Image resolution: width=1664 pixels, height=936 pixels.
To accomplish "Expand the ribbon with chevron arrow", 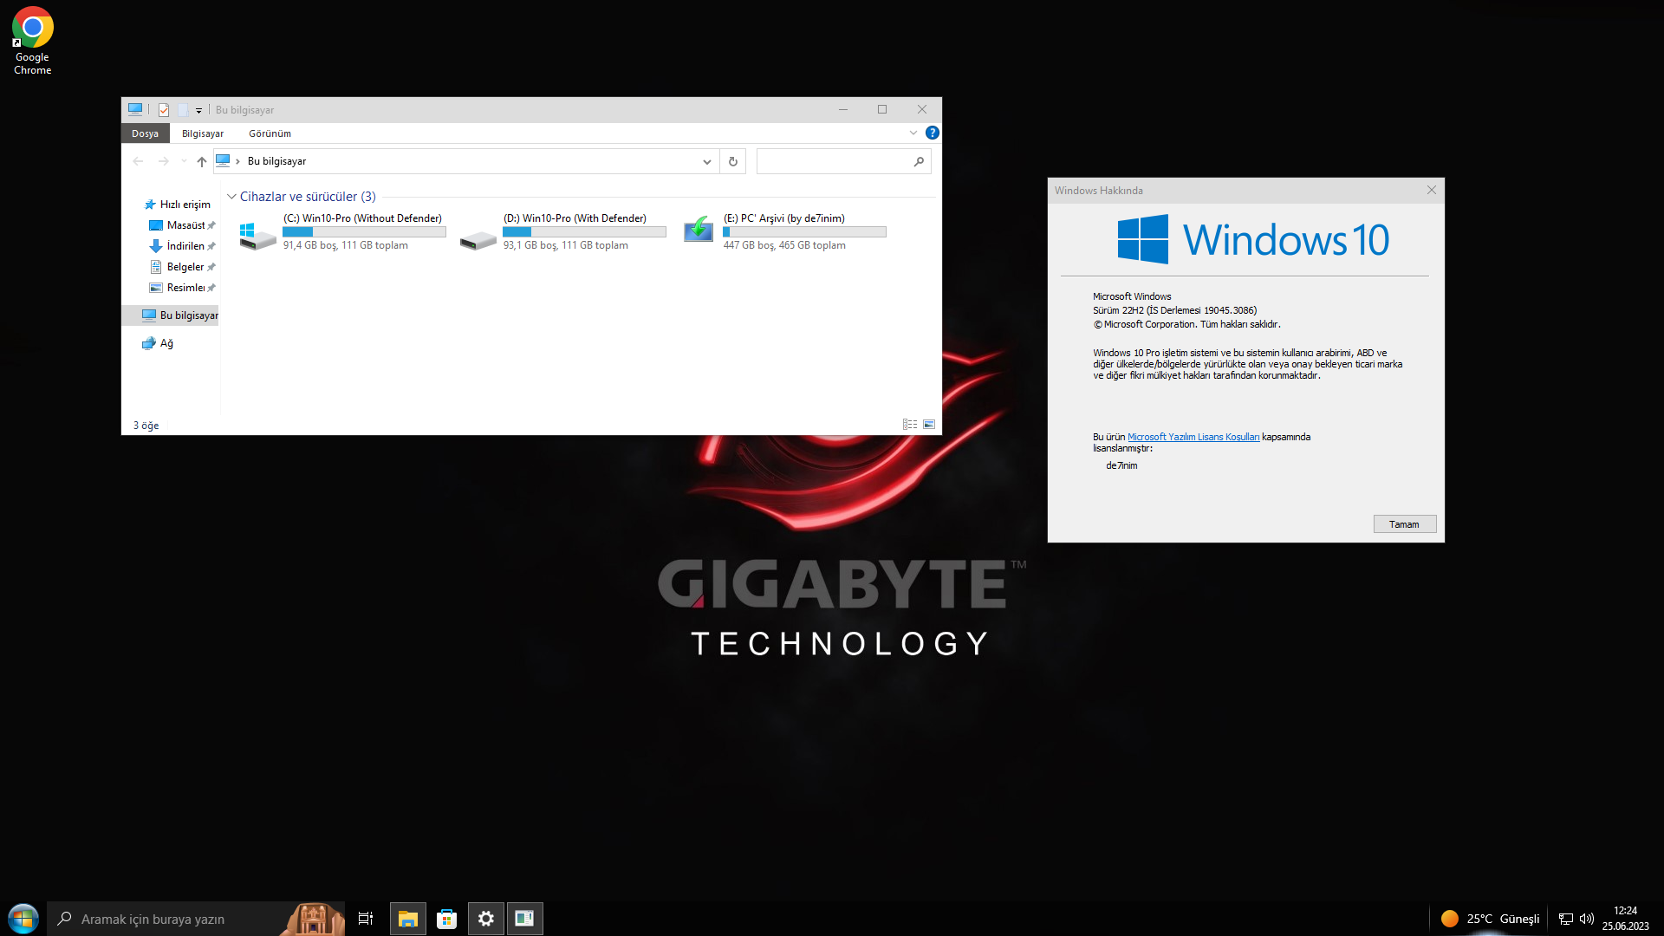I will 913,133.
